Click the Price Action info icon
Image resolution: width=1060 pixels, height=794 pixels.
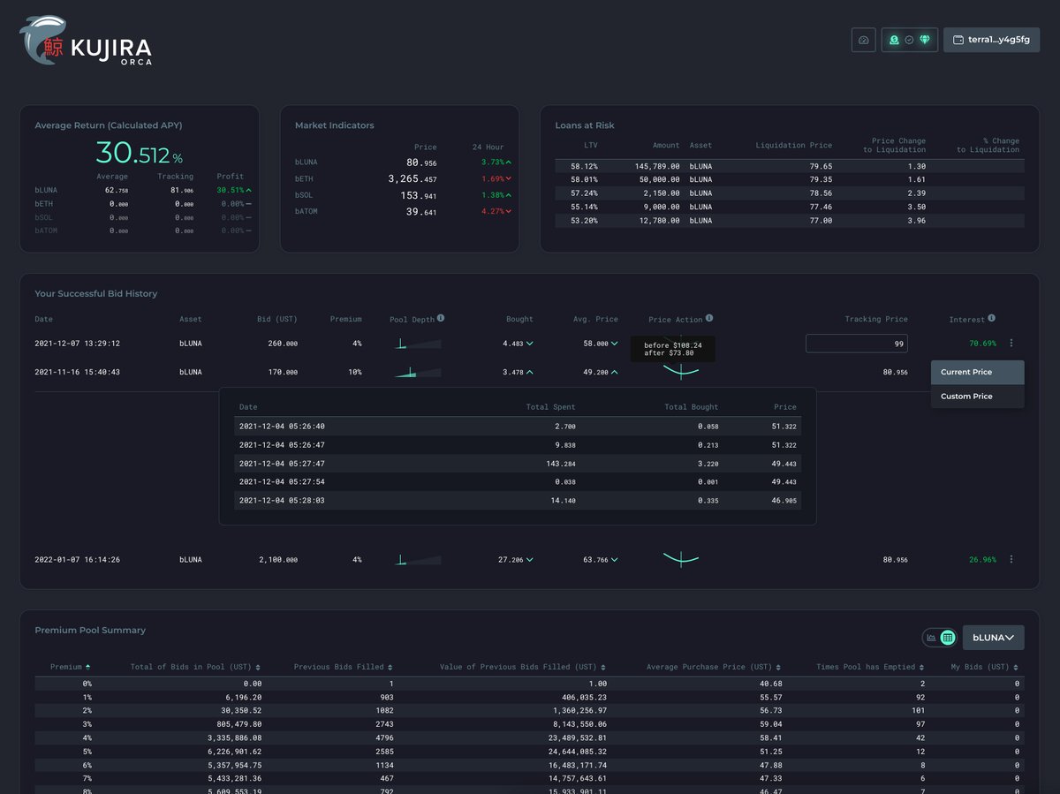(709, 318)
